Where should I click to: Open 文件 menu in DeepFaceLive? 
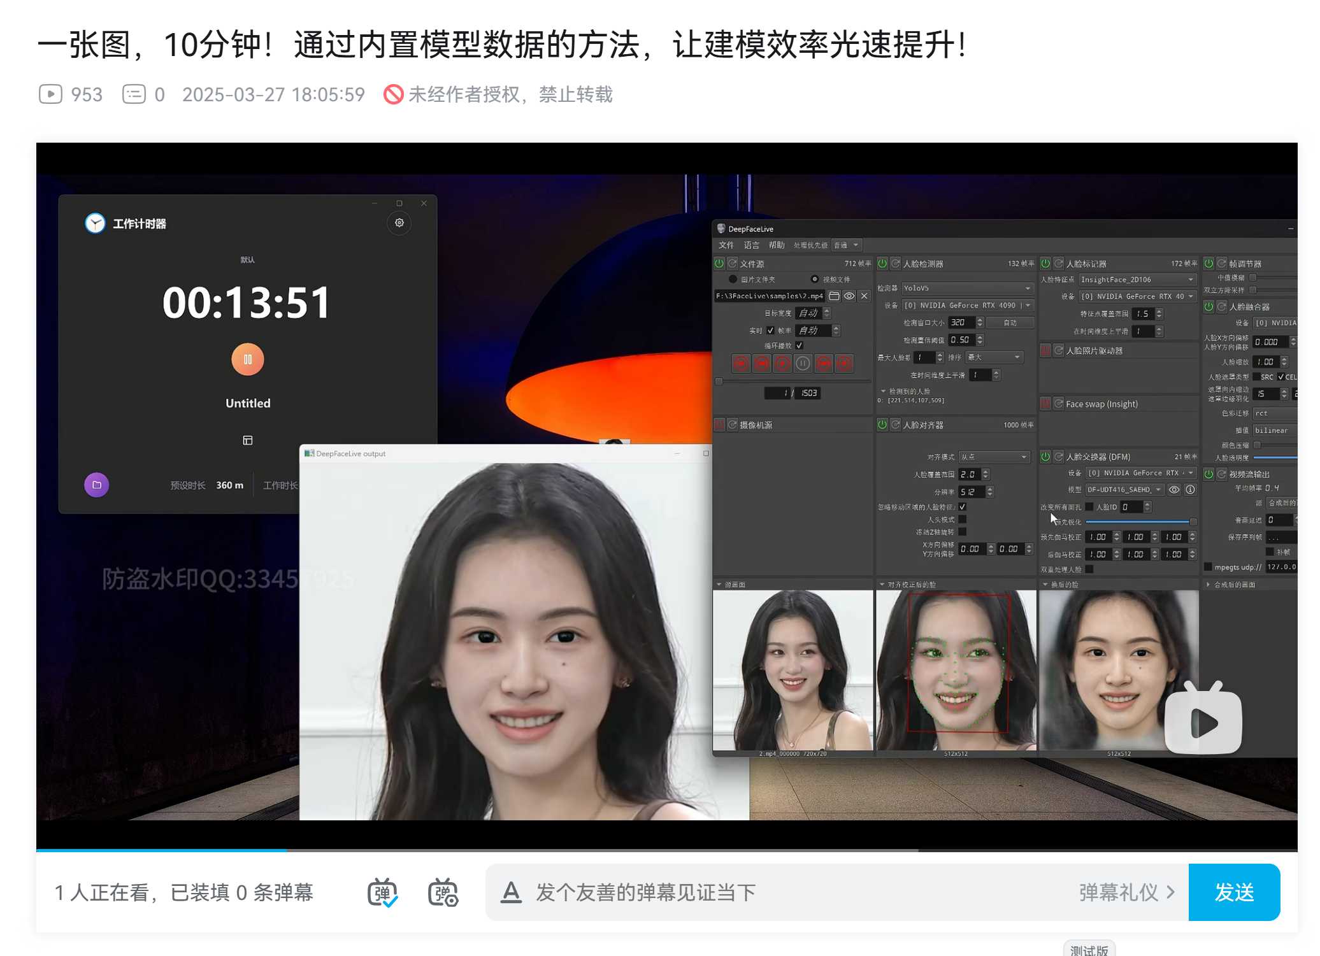(726, 245)
